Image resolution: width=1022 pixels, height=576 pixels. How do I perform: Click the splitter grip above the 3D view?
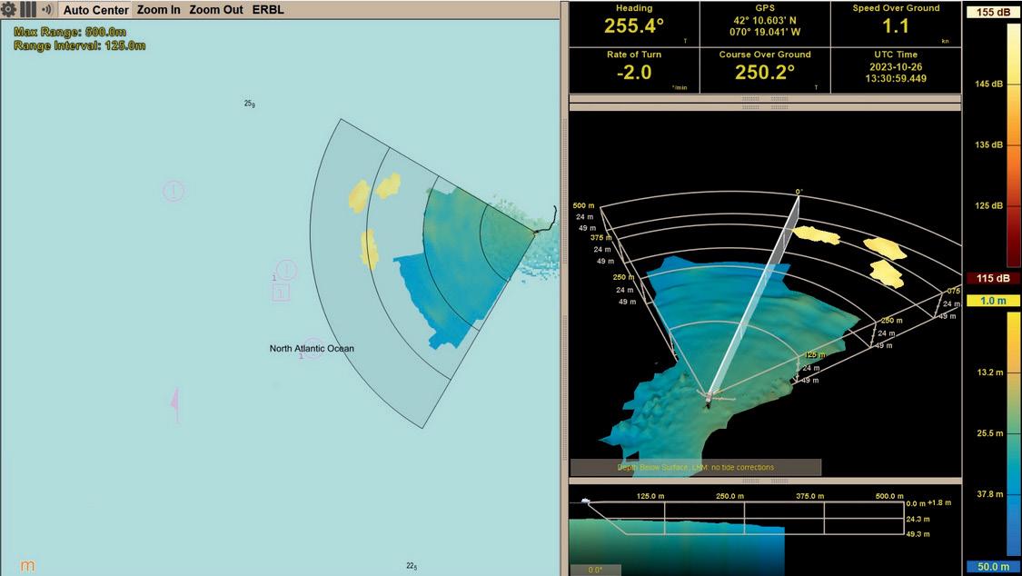[765, 107]
